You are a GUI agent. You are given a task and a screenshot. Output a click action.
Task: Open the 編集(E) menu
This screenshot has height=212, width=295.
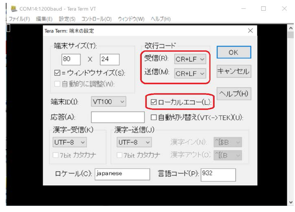tap(44, 19)
